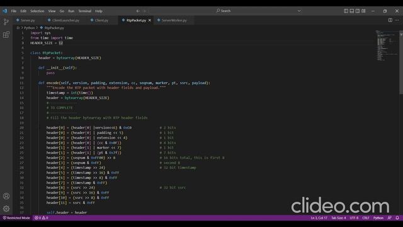Screen dimensions: 403x227
Task: Open the Extensions view in activity bar
Action: [x=6, y=35]
